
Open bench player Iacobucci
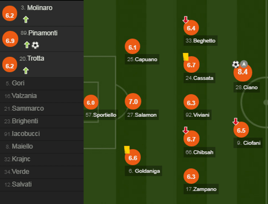click(x=26, y=134)
